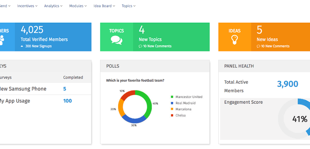
Task: Click the PANEL HEALTH panel header
Action: (264, 66)
